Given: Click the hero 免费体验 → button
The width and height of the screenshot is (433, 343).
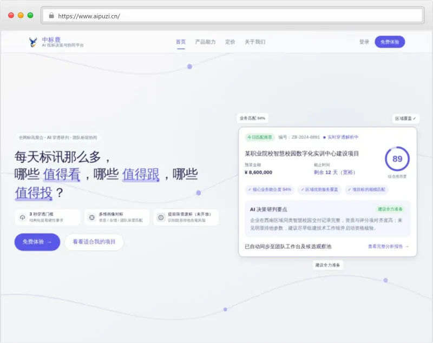Looking at the screenshot, I should [37, 242].
